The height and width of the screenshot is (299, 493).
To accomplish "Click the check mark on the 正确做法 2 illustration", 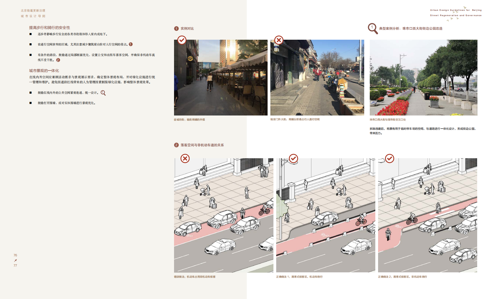I will point(389,159).
